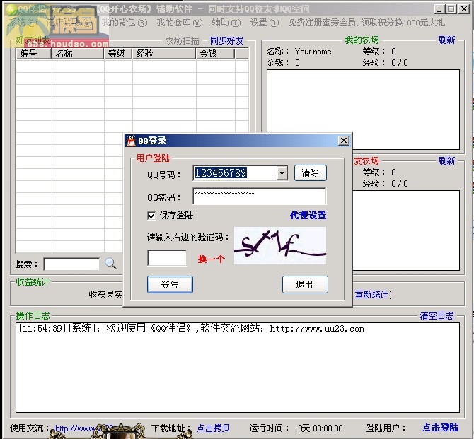
Task: Click the QQ密码 password field
Action: [260, 196]
